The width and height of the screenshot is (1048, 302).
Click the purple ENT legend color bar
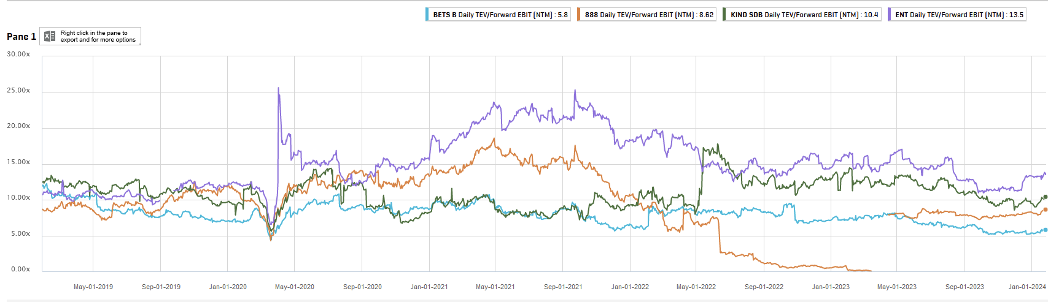pyautogui.click(x=889, y=15)
